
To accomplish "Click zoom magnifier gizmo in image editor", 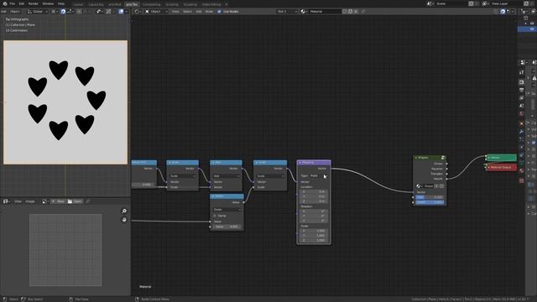I will pyautogui.click(x=124, y=211).
